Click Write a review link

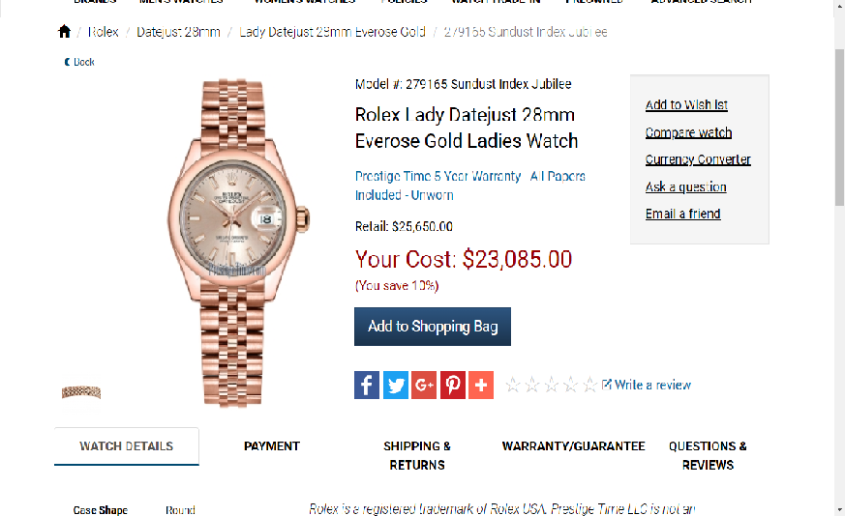(647, 385)
